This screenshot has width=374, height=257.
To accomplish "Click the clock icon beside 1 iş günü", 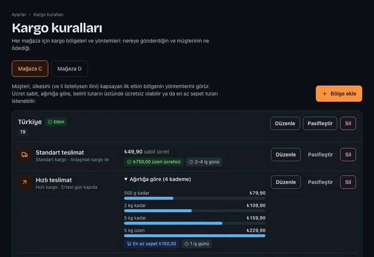I will point(187,244).
